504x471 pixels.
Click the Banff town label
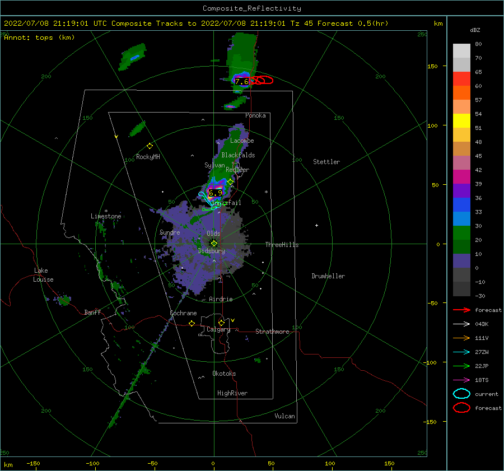(x=92, y=312)
